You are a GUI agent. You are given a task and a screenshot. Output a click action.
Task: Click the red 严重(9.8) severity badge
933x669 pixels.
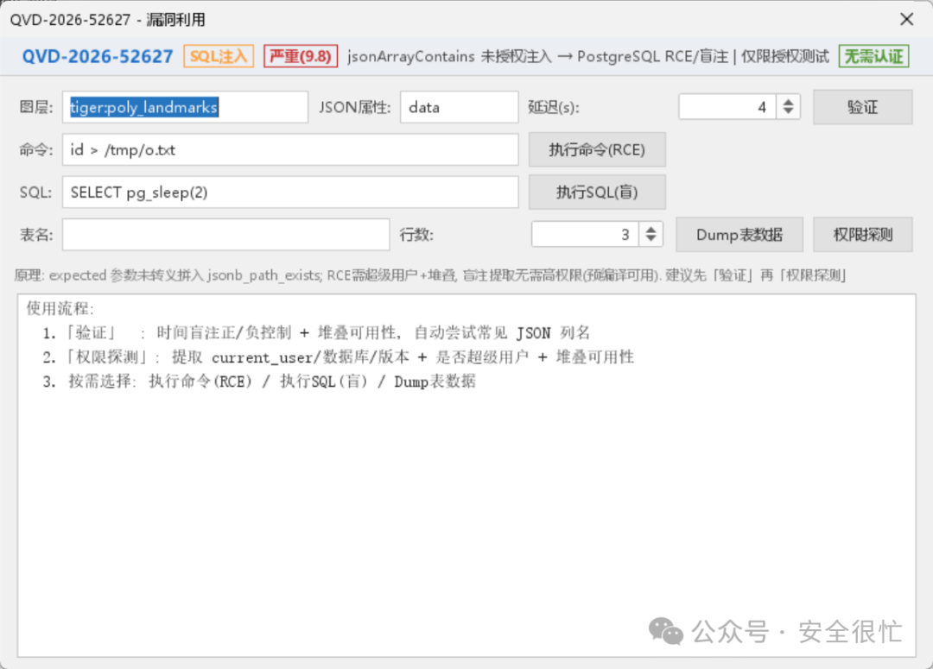(x=301, y=56)
